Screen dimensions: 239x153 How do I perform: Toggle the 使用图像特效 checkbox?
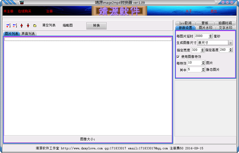(178, 57)
